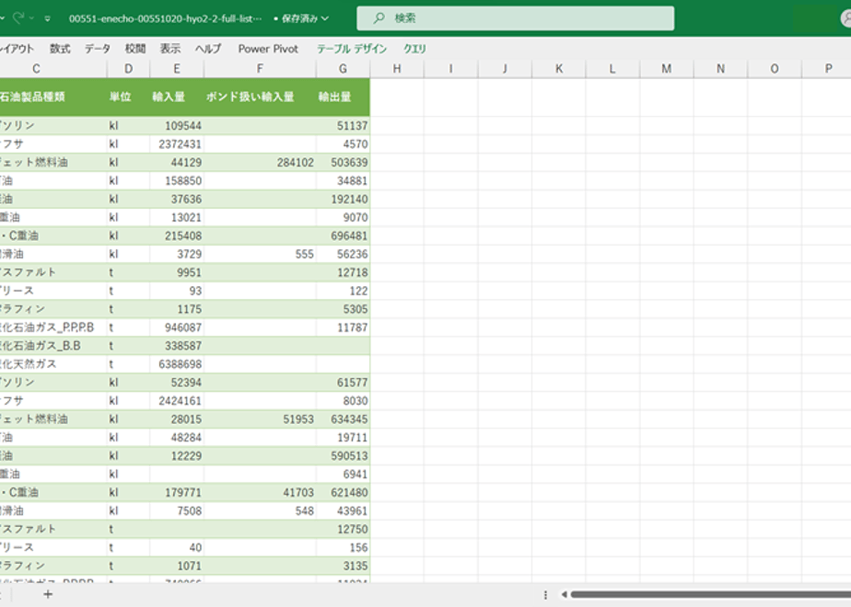This screenshot has height=607, width=851.
Task: Select the cell with value 338587
Action: (177, 346)
